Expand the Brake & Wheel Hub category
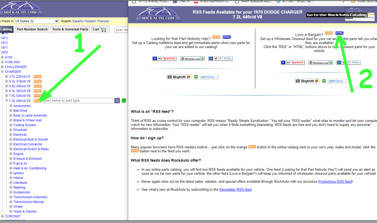The height and width of the screenshot is (223, 377). 11,120
